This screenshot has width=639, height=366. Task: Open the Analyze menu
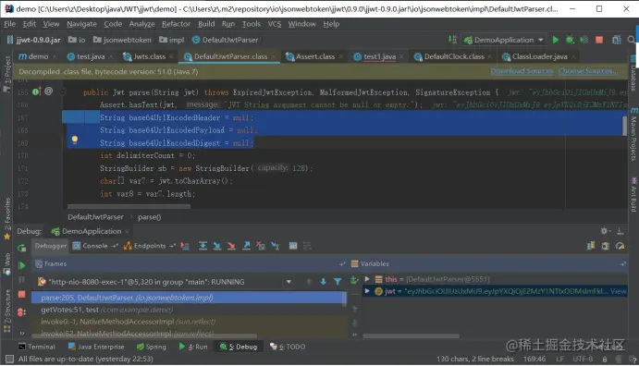(141, 24)
